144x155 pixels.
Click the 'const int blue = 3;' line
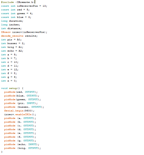(x=16, y=17)
